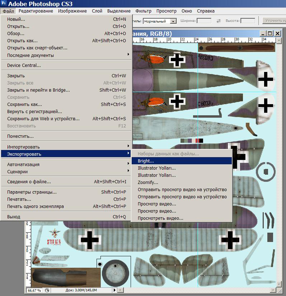Open the Окно menu
Screen dimensions: 286x296
[187, 11]
